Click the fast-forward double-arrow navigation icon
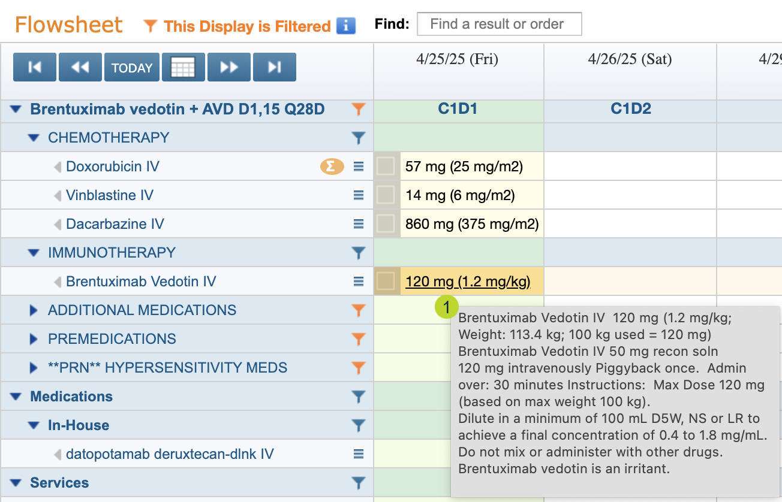Screen dimensions: 782x502 pyautogui.click(x=228, y=67)
